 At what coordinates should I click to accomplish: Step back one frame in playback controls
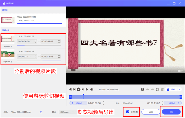70,90
